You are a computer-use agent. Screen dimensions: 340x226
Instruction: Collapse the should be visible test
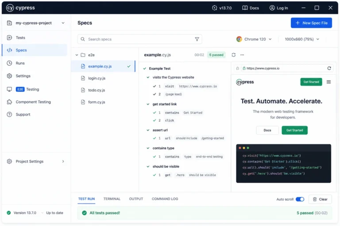[x=148, y=166]
